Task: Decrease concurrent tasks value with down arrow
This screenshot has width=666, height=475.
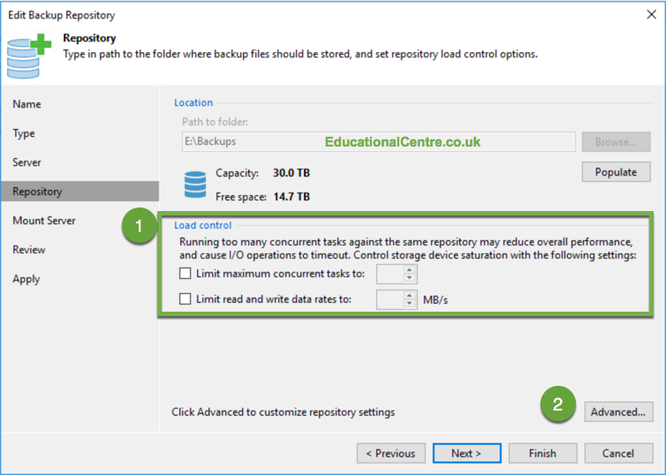Action: [x=410, y=278]
